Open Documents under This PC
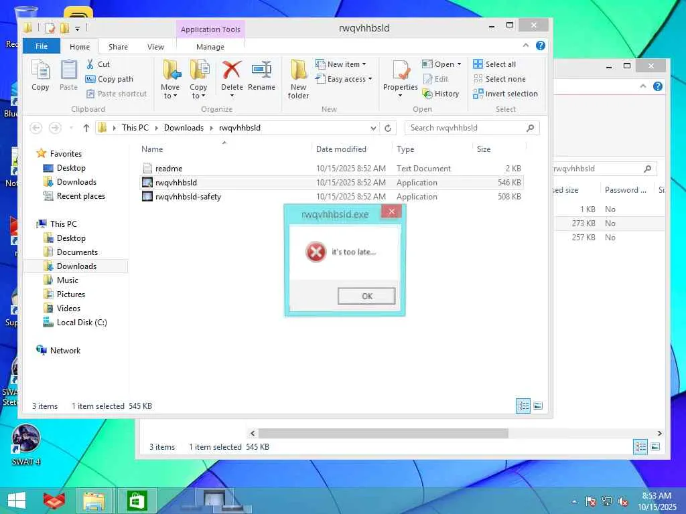 tap(71, 252)
